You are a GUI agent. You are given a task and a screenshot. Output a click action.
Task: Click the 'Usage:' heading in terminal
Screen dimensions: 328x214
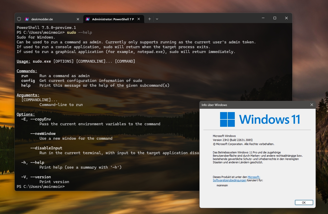(x=24, y=61)
